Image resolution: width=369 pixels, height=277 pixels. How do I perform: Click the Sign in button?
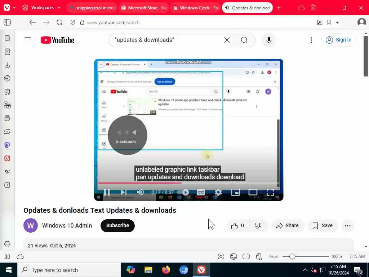[339, 40]
